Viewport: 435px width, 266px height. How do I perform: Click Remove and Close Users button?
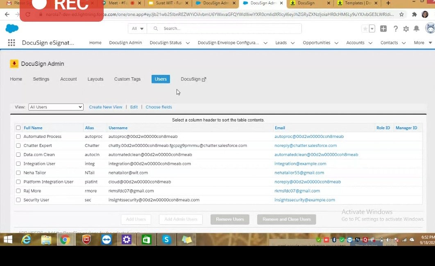287,219
